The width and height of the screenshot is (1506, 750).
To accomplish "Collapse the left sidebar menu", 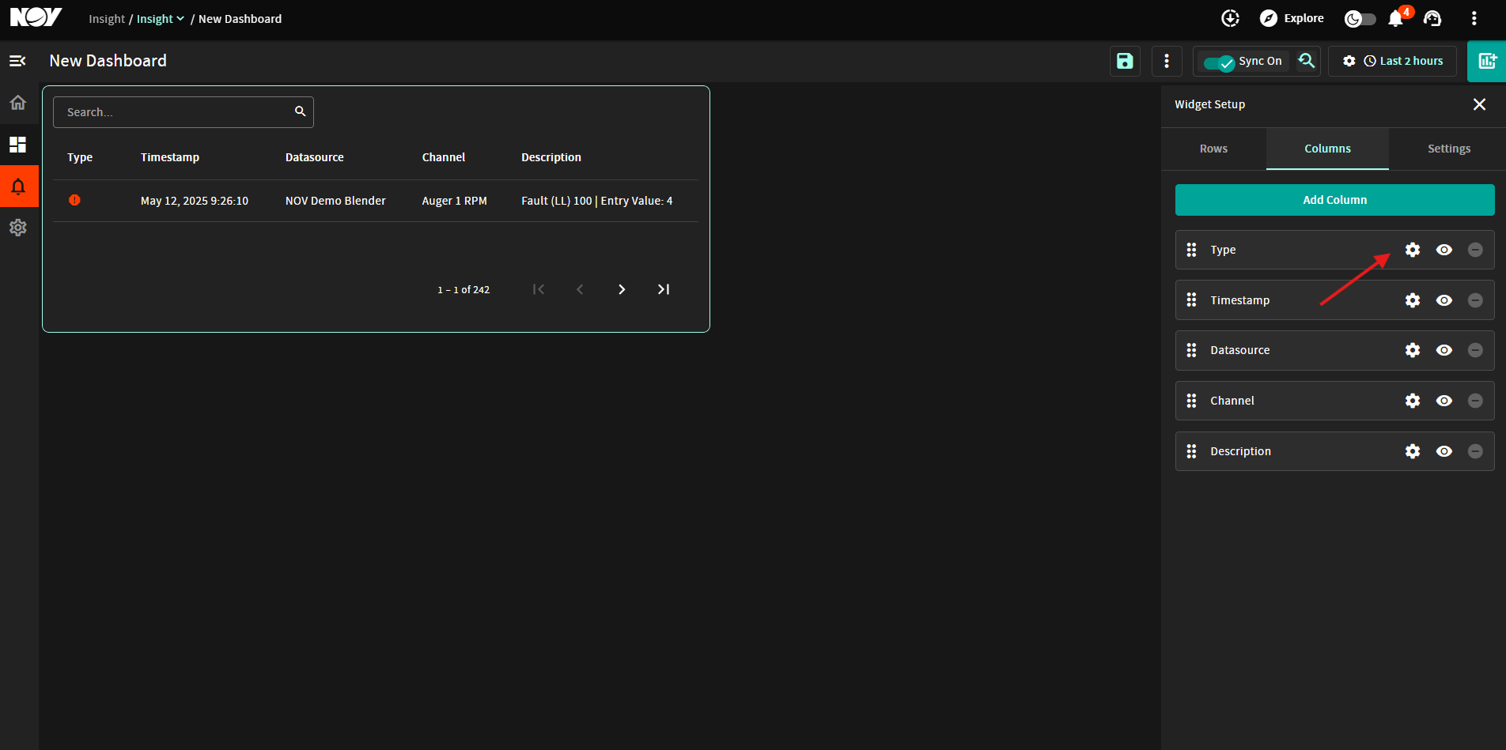I will point(17,61).
